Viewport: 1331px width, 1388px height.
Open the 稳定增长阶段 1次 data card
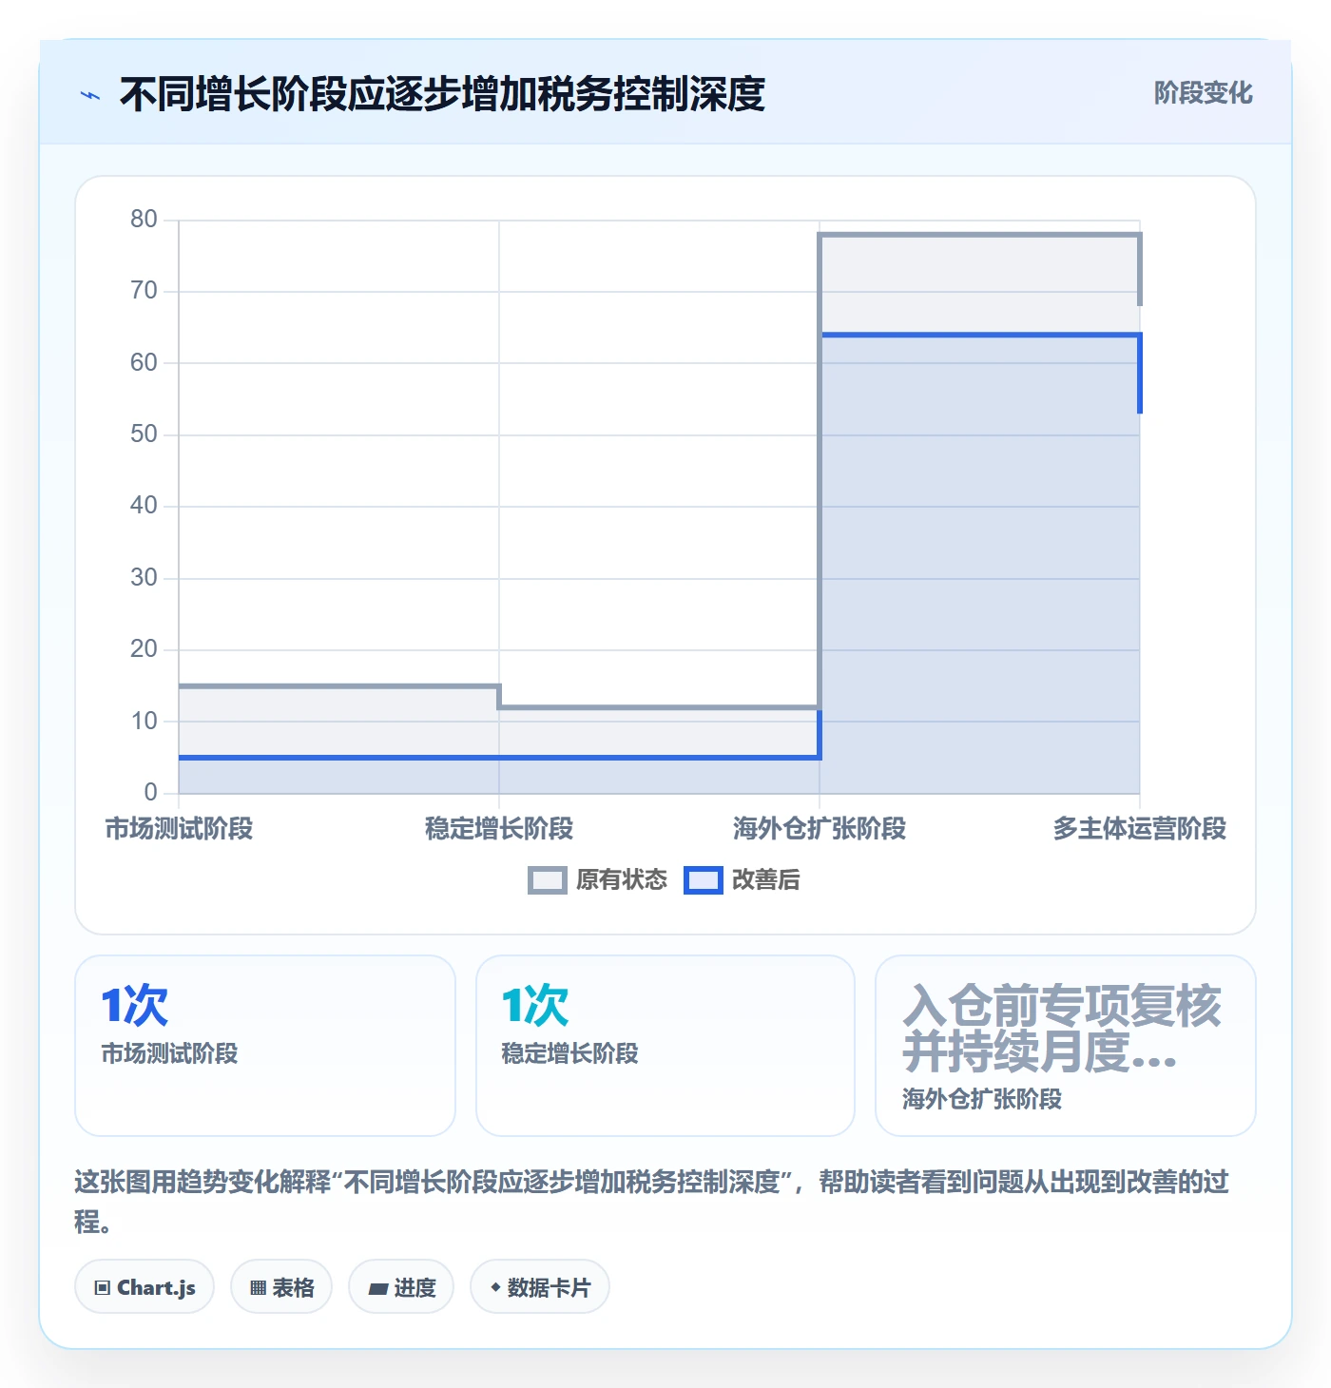tap(665, 1046)
